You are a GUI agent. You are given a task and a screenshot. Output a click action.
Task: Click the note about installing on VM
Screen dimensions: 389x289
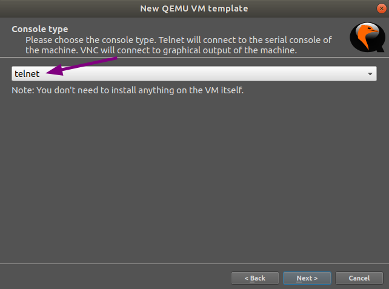pos(127,91)
